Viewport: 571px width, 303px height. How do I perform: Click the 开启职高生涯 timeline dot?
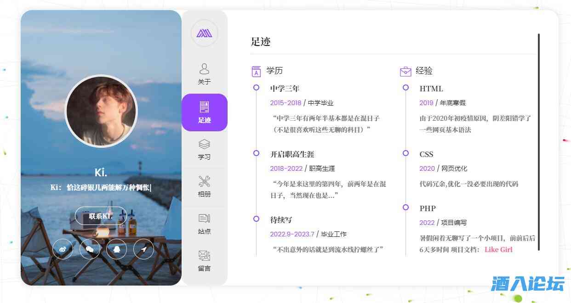click(x=256, y=153)
